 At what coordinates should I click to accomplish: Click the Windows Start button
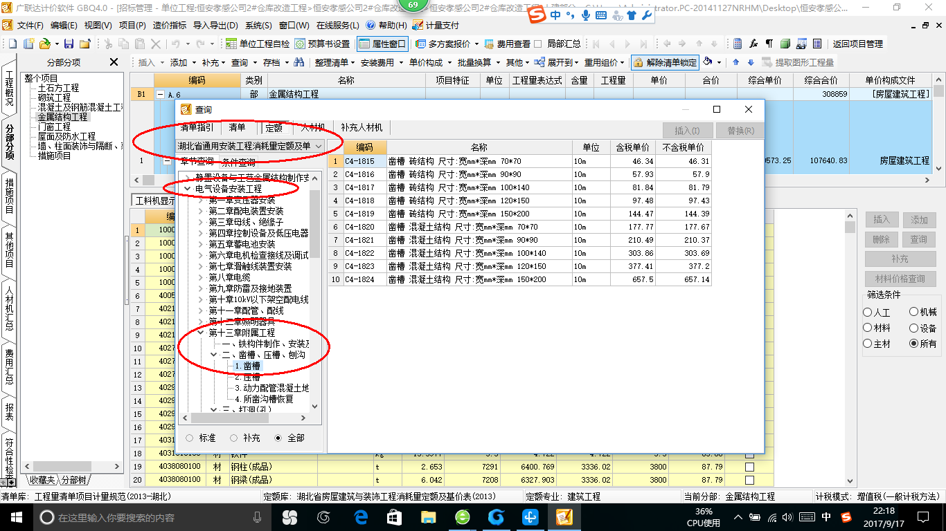[17, 516]
